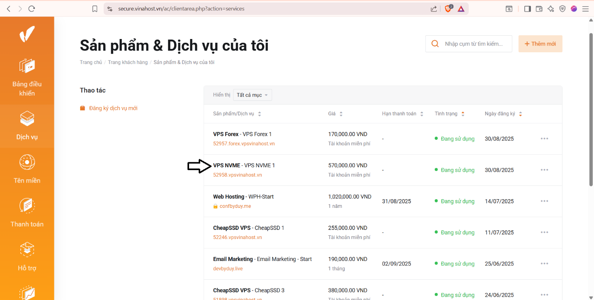Click Thêm mới button

pyautogui.click(x=540, y=44)
